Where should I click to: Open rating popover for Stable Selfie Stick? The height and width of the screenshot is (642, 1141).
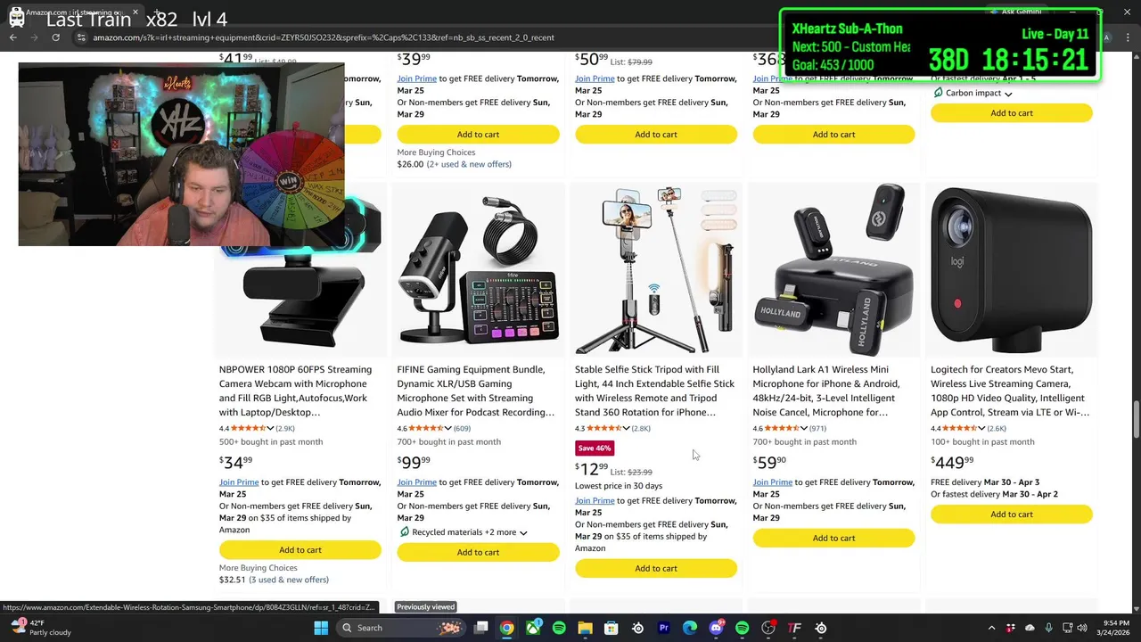click(627, 428)
